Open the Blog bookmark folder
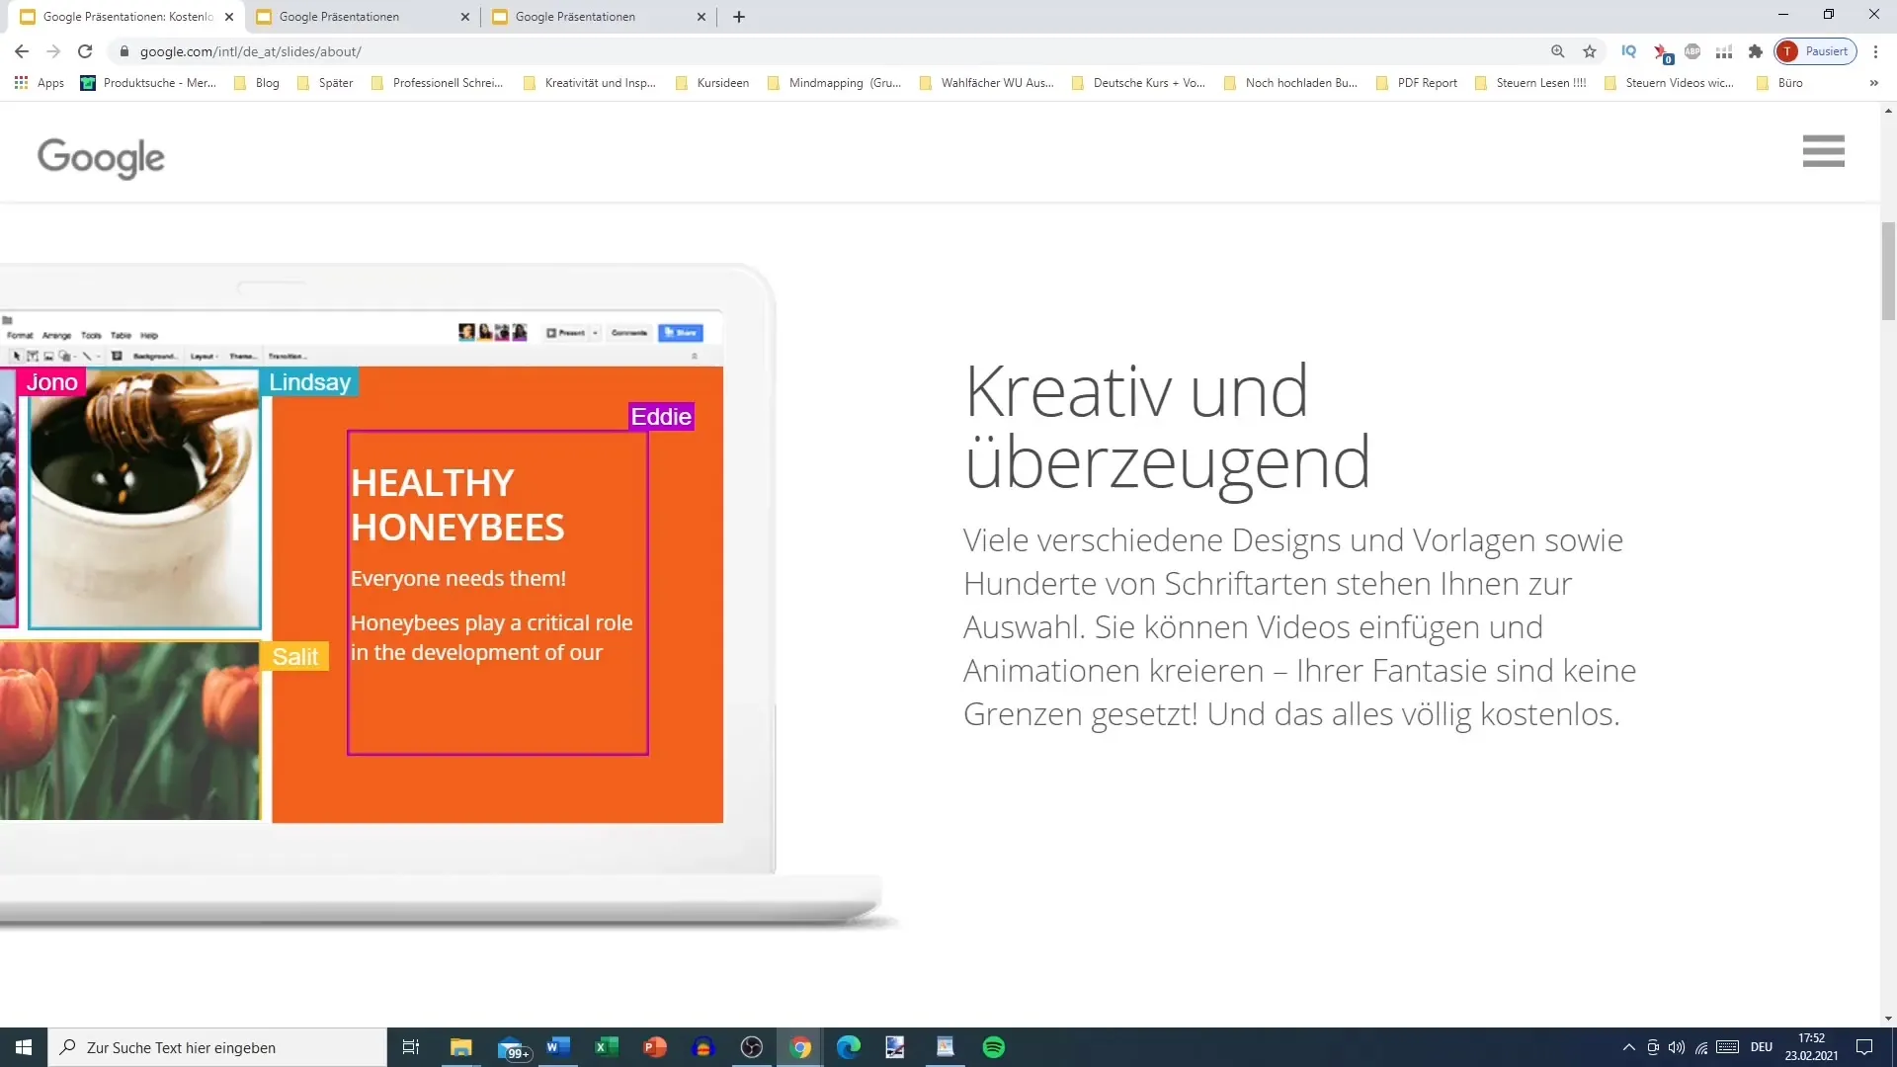Image resolution: width=1897 pixels, height=1067 pixels. (257, 83)
